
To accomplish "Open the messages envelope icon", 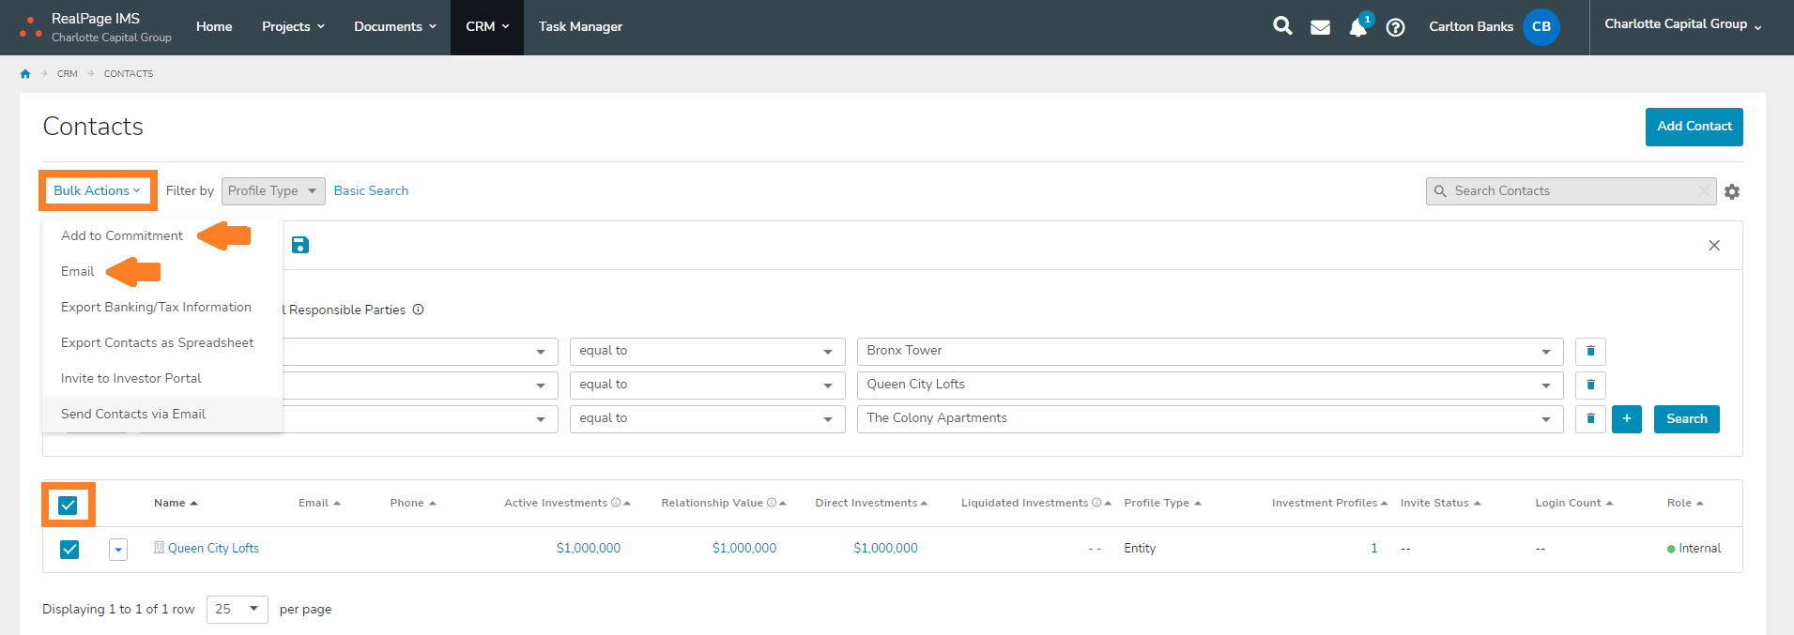I will [1320, 27].
